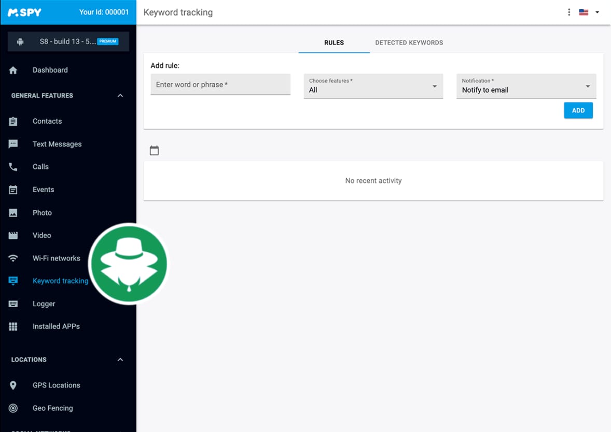Collapse the General Features section
The image size is (611, 432).
tap(120, 96)
